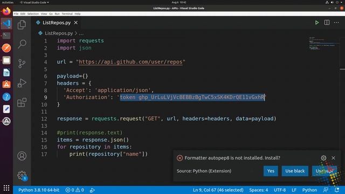The width and height of the screenshot is (345, 194).
Task: Open Ubuntu Software from the dock
Action: click(6, 85)
